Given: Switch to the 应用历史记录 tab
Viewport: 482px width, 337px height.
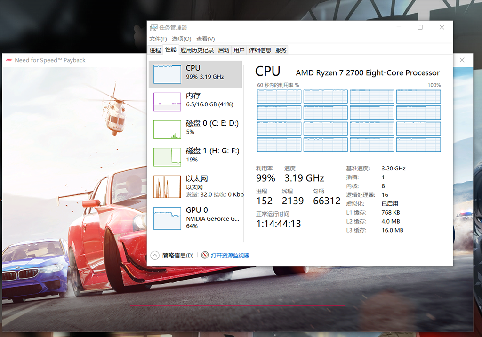Looking at the screenshot, I should coord(197,50).
